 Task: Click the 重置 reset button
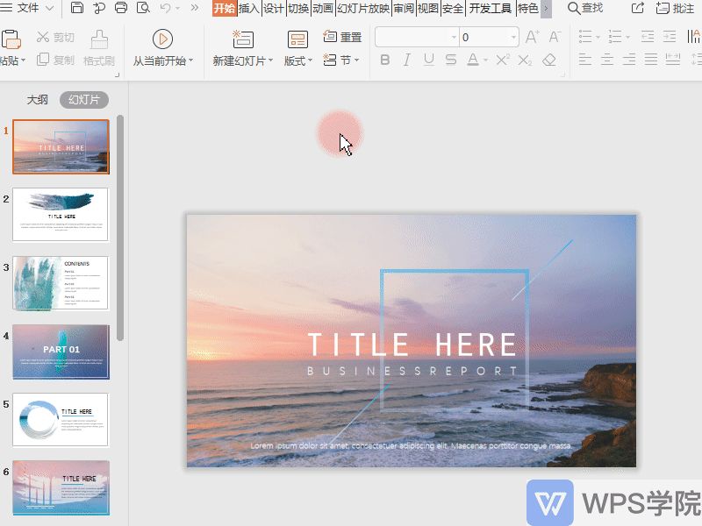(342, 37)
